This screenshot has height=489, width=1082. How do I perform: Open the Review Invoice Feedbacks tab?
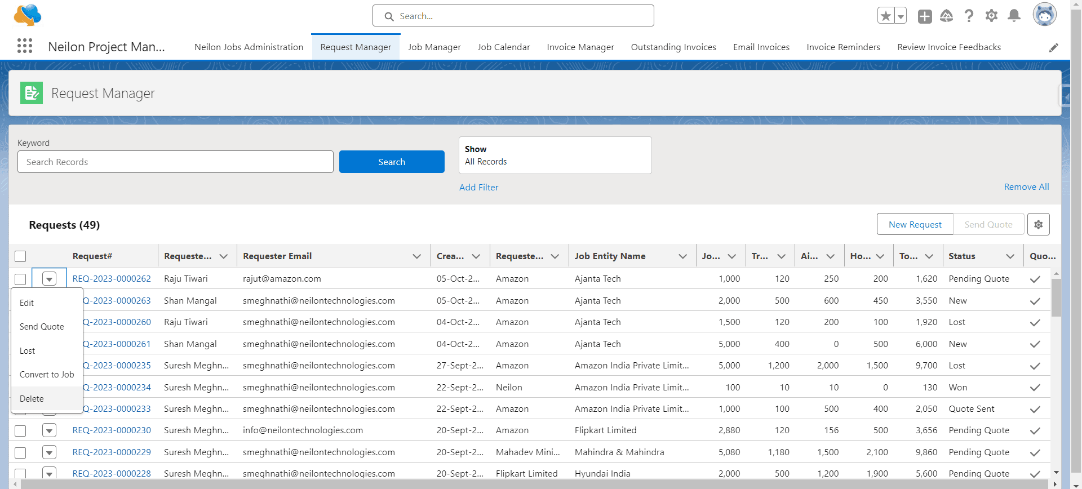click(x=949, y=47)
